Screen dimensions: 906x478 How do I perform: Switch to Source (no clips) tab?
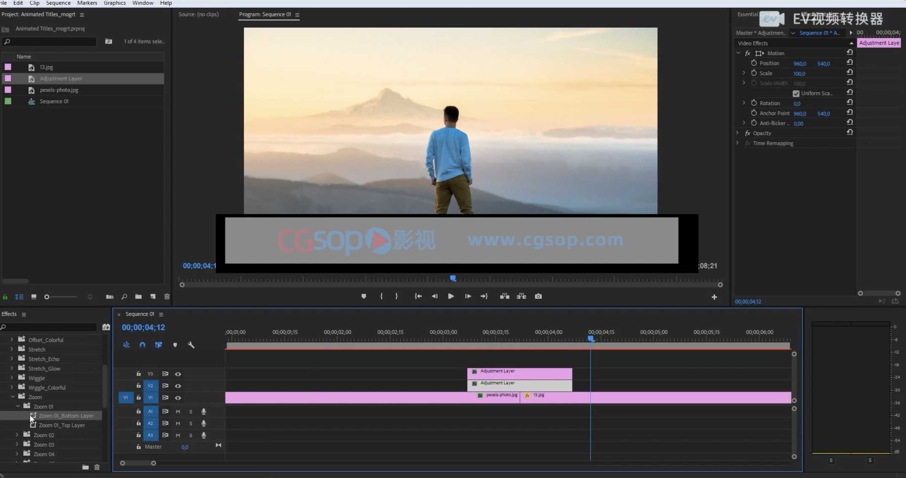pyautogui.click(x=198, y=14)
